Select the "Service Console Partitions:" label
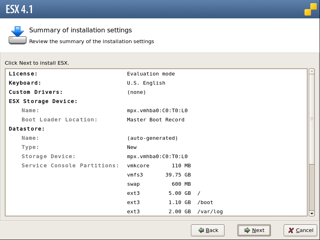Screen dimensions: 320x240 click(70, 165)
